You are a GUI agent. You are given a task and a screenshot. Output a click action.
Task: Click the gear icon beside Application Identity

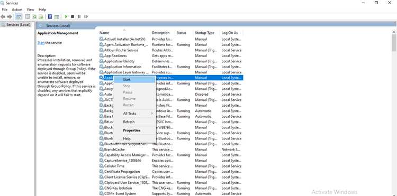(102, 61)
